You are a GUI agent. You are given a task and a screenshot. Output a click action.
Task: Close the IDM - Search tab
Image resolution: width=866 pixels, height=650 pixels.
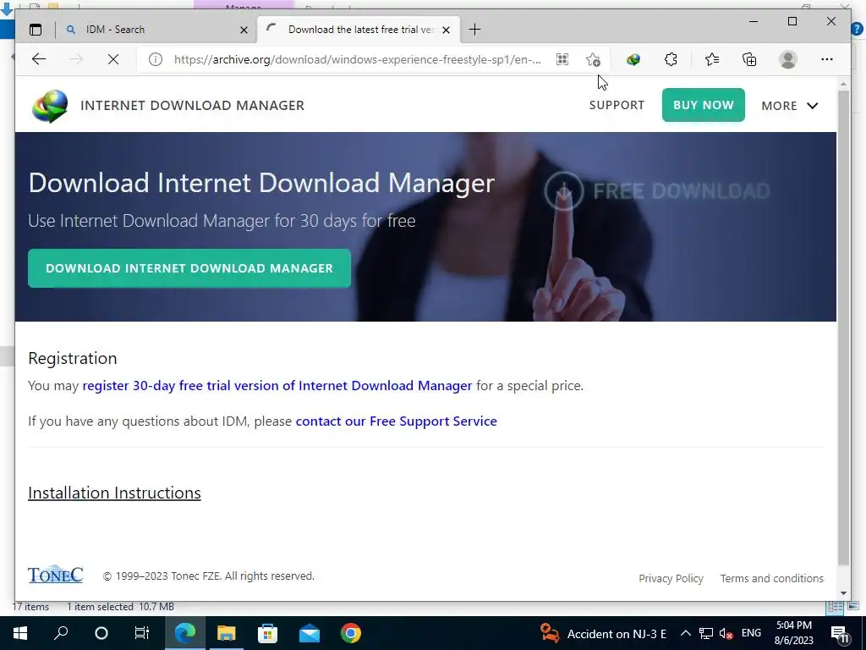244,30
